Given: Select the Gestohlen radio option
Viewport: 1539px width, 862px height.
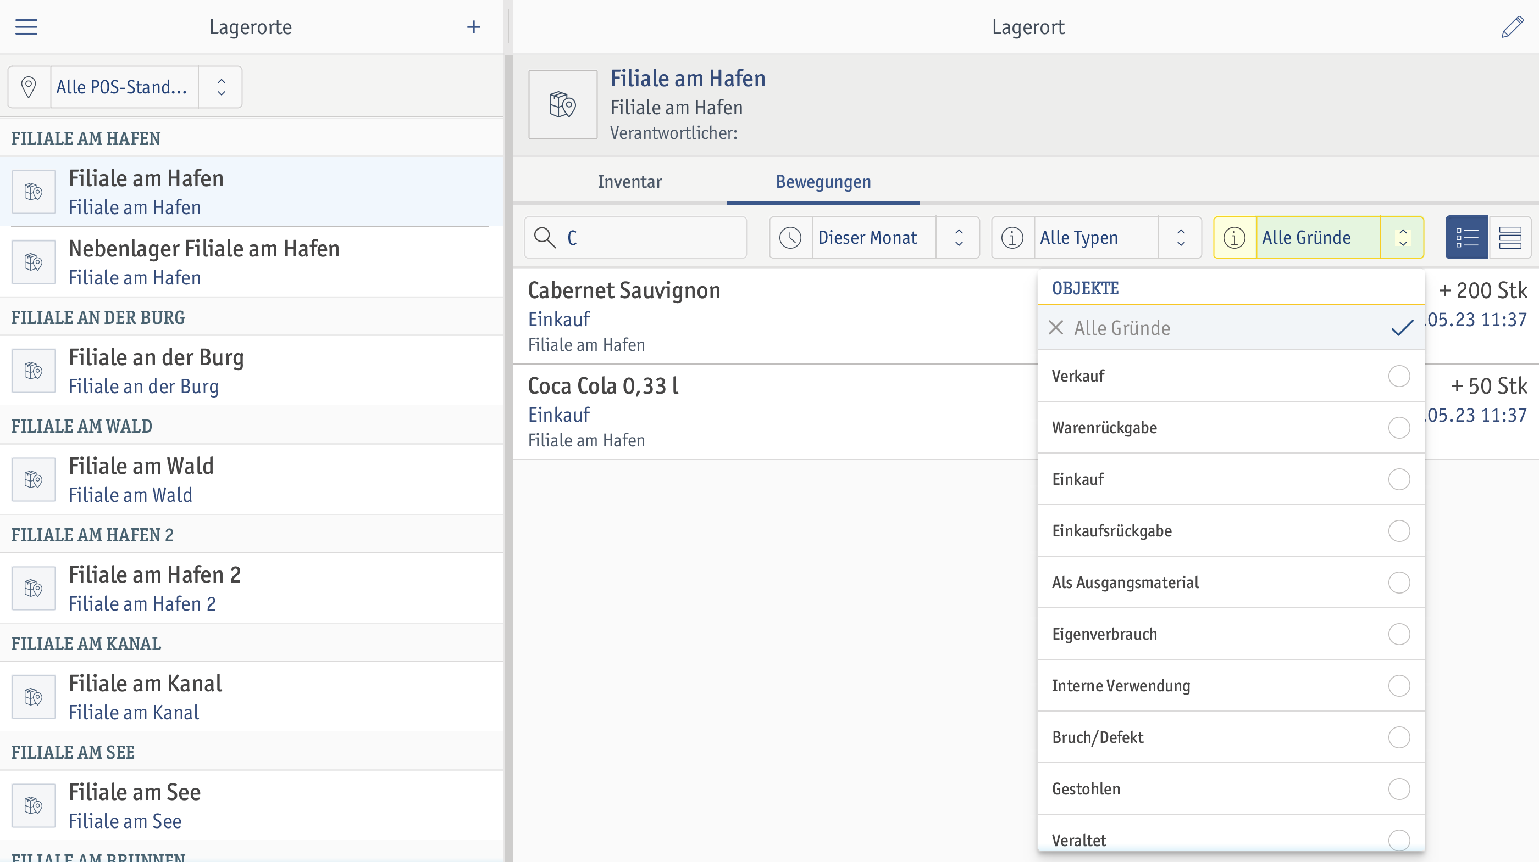Looking at the screenshot, I should [x=1399, y=789].
